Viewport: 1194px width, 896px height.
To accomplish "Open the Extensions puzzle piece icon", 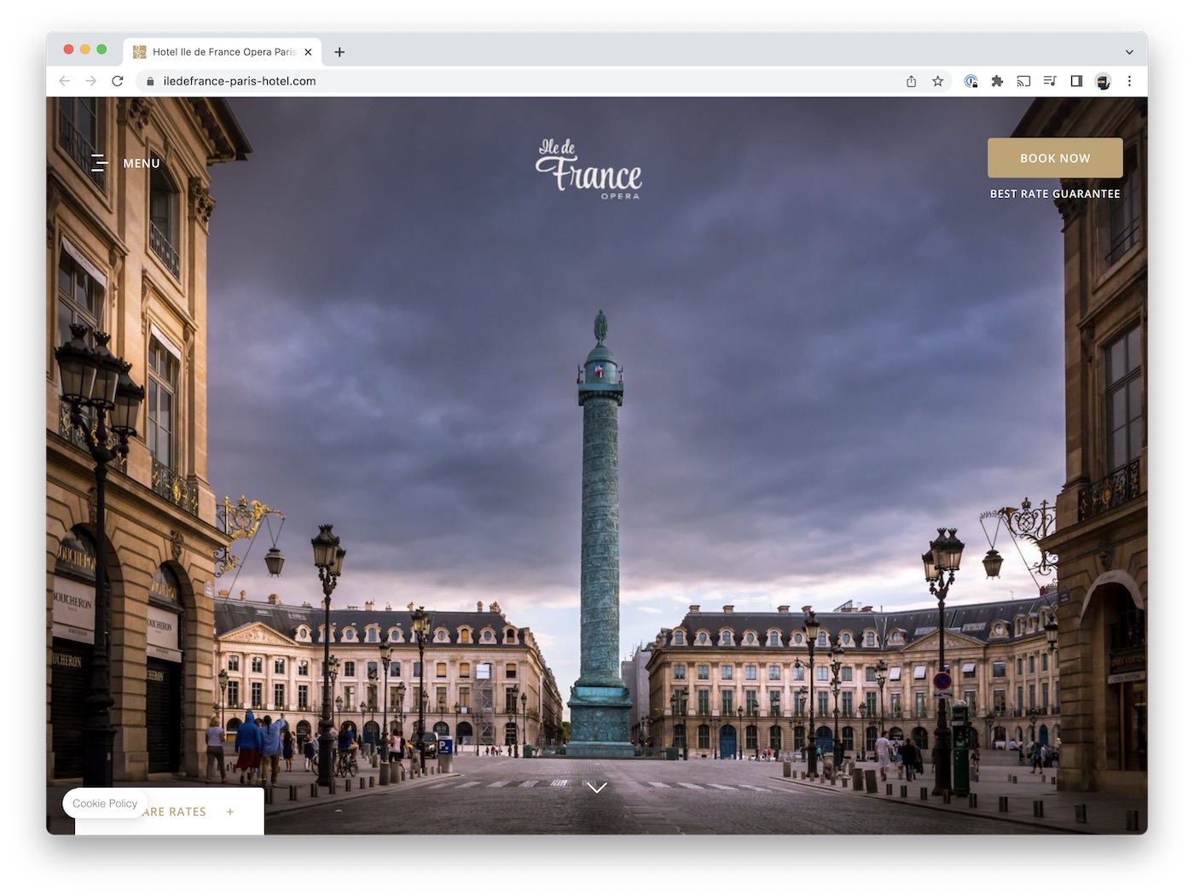I will [997, 81].
